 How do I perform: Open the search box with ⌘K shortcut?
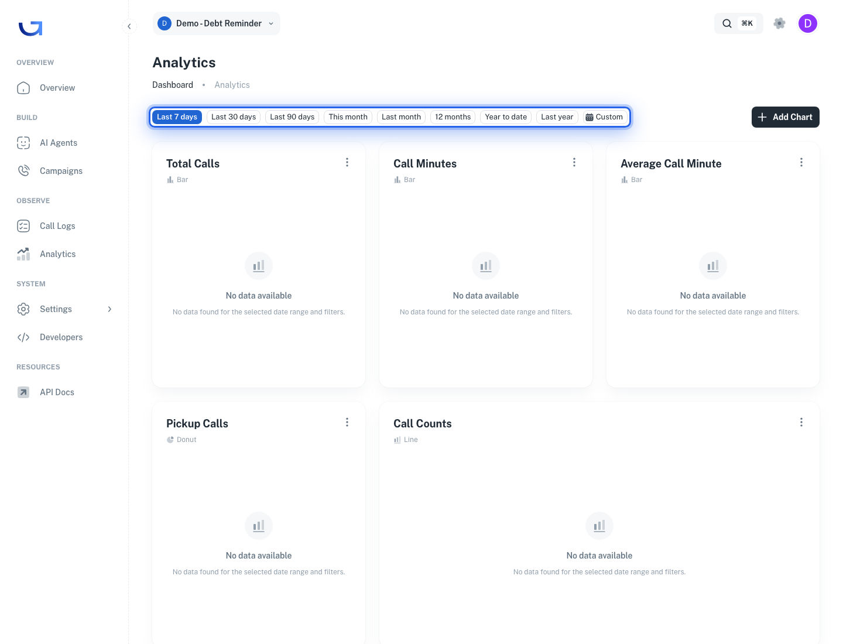(738, 23)
